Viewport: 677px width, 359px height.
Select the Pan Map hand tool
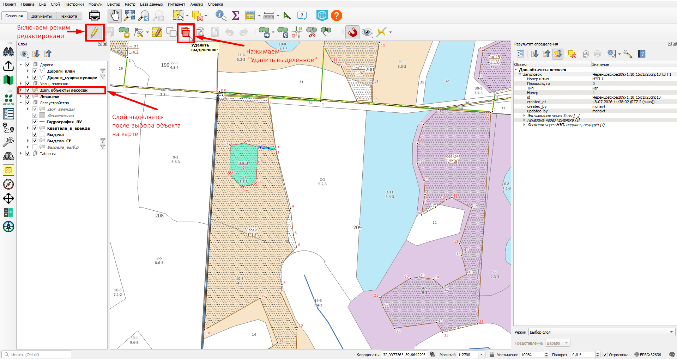(115, 16)
